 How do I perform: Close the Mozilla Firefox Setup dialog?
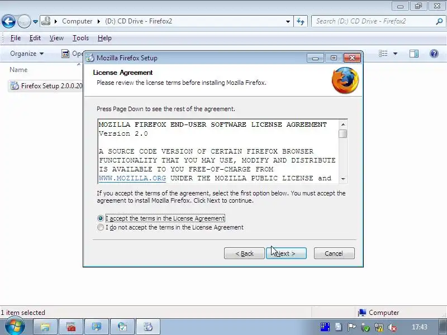(x=352, y=58)
